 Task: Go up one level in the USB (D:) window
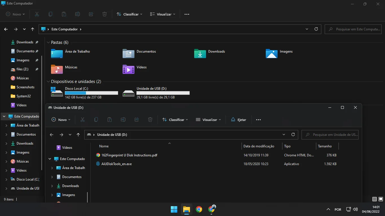[x=78, y=134]
